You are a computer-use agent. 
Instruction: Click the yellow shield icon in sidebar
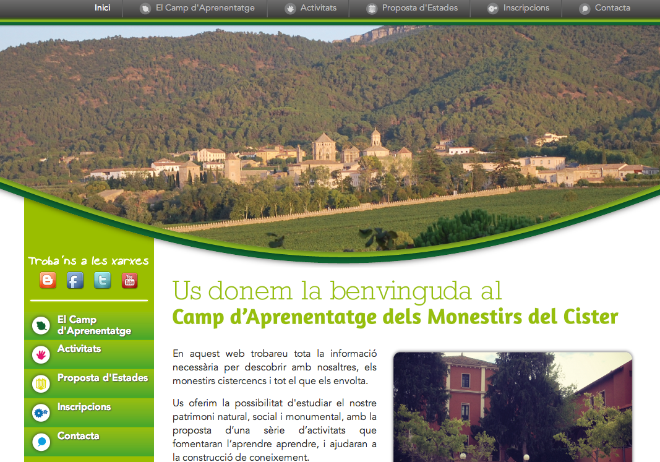click(41, 383)
